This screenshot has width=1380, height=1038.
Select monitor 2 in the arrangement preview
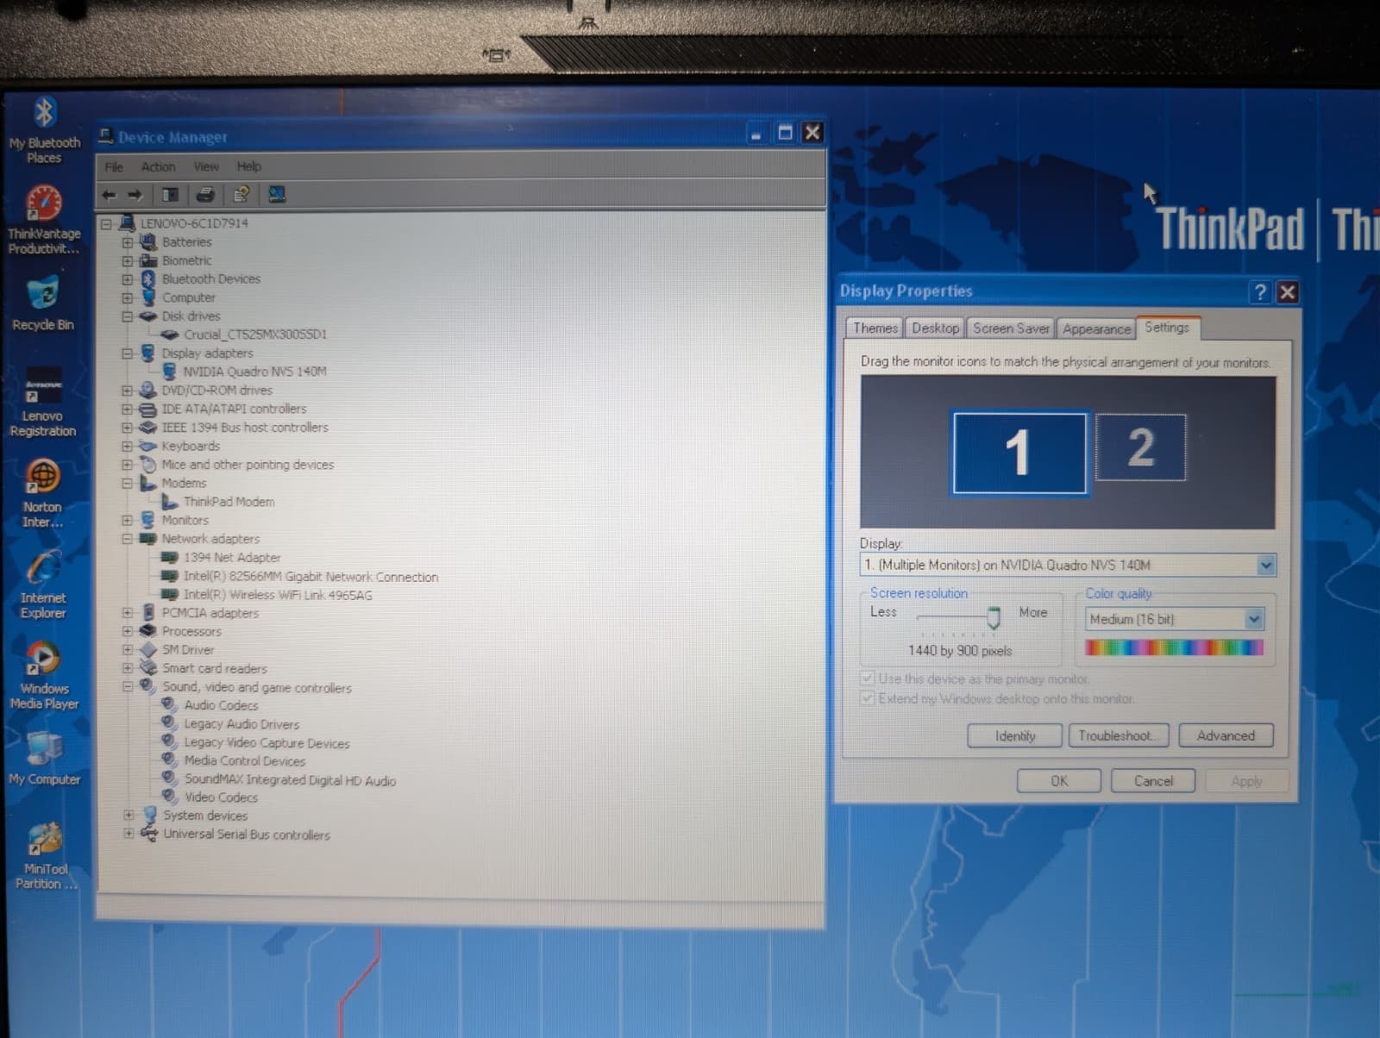(1140, 447)
